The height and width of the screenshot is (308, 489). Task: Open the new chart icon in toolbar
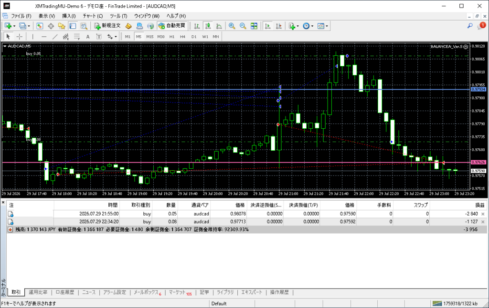click(x=8, y=26)
